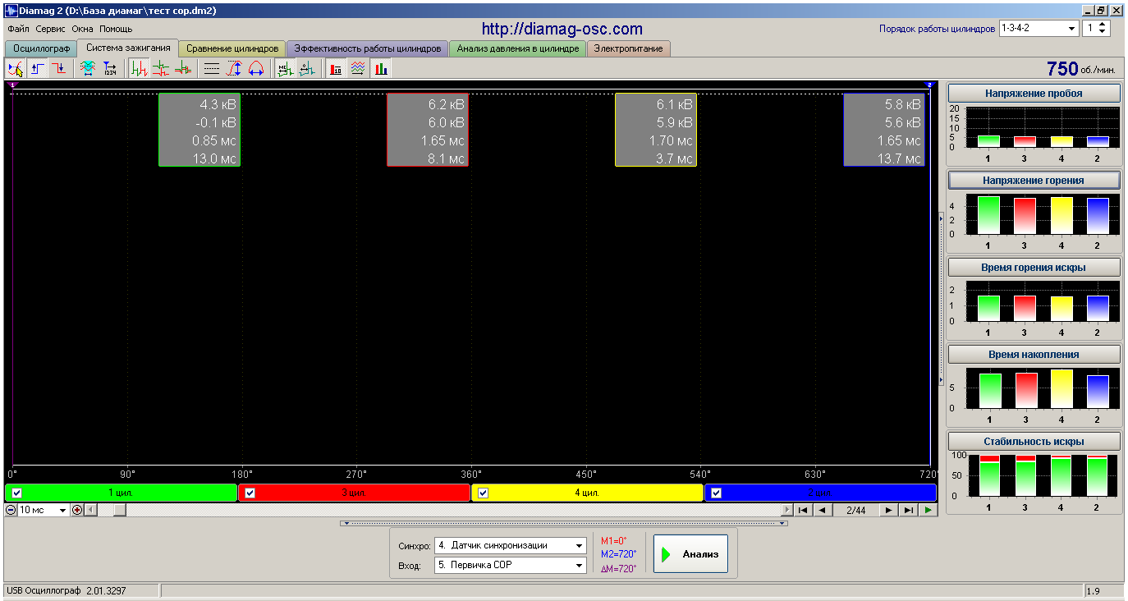Go to the previous frame
The width and height of the screenshot is (1128, 601).
pyautogui.click(x=823, y=510)
